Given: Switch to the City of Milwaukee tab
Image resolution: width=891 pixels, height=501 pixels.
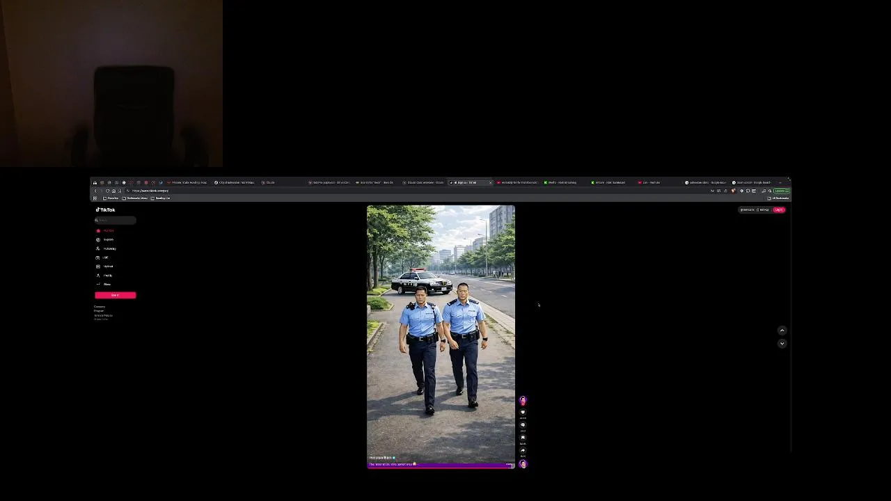Looking at the screenshot, I should click(x=235, y=182).
